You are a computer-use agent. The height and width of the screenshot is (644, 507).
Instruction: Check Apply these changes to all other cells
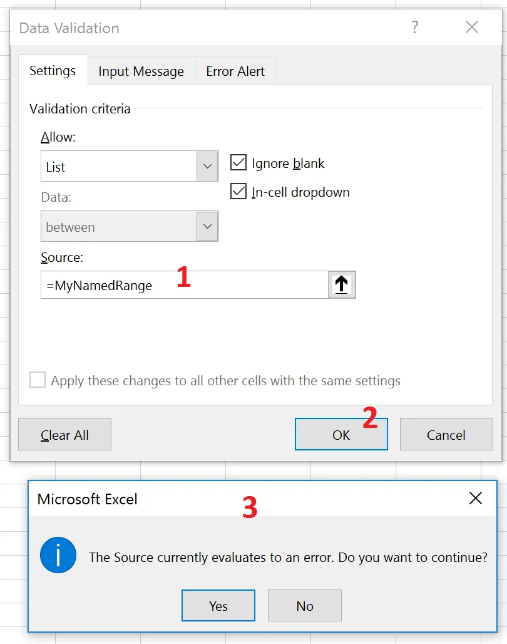[x=38, y=380]
